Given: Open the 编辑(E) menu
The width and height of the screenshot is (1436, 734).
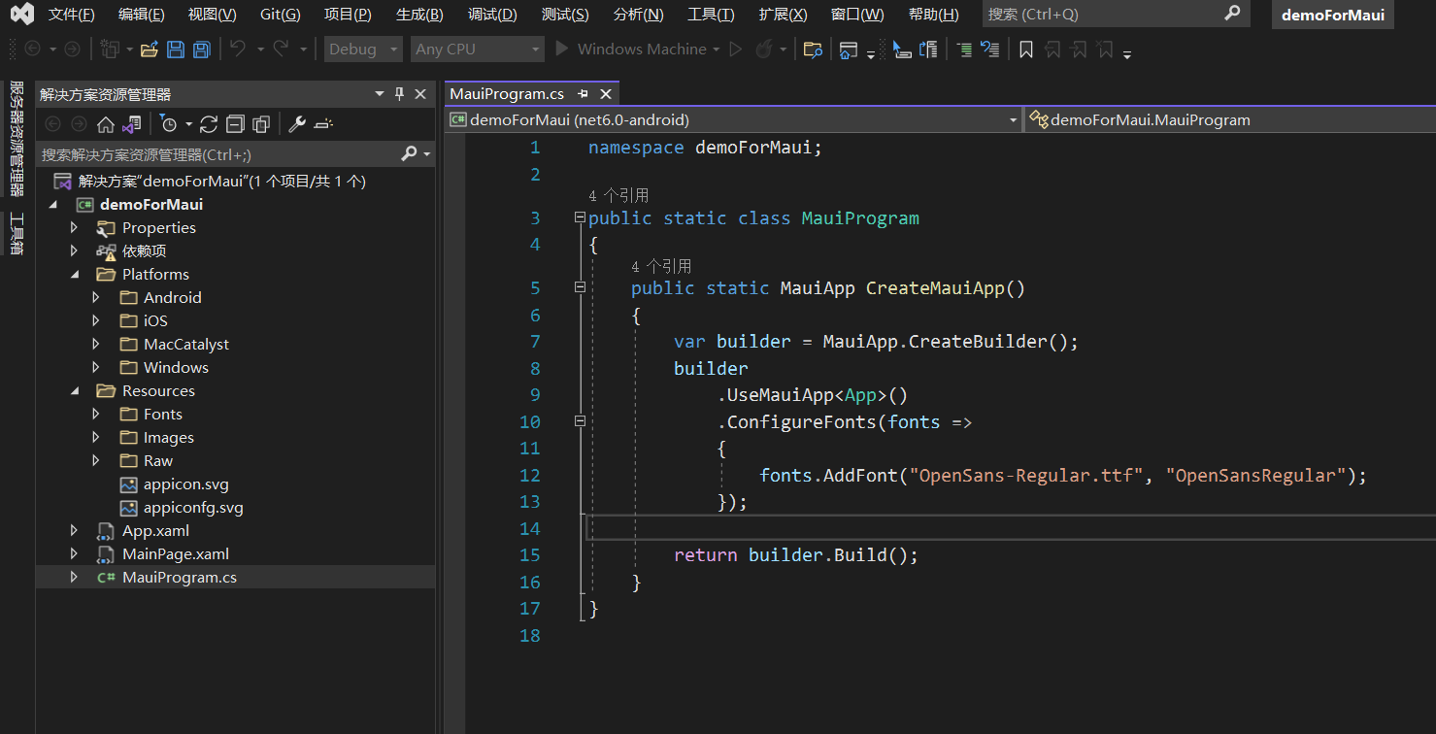Looking at the screenshot, I should 142,15.
